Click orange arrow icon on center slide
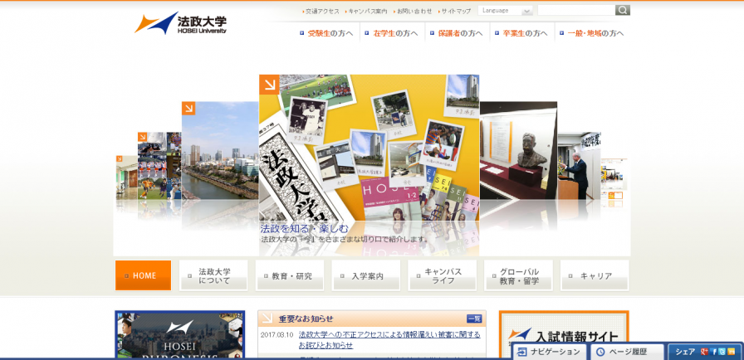 (x=269, y=85)
